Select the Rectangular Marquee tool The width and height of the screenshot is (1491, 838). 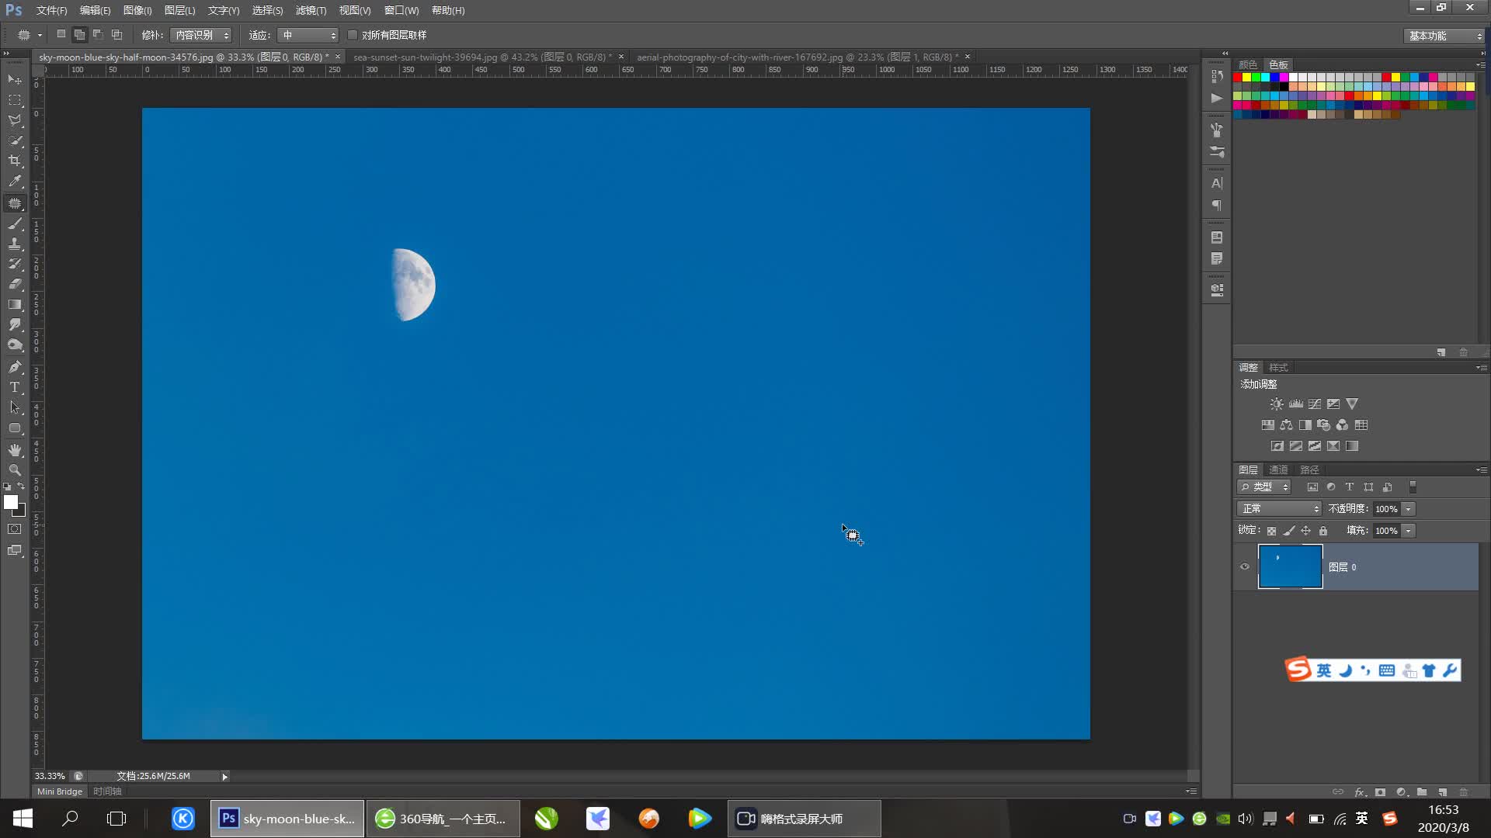(15, 100)
